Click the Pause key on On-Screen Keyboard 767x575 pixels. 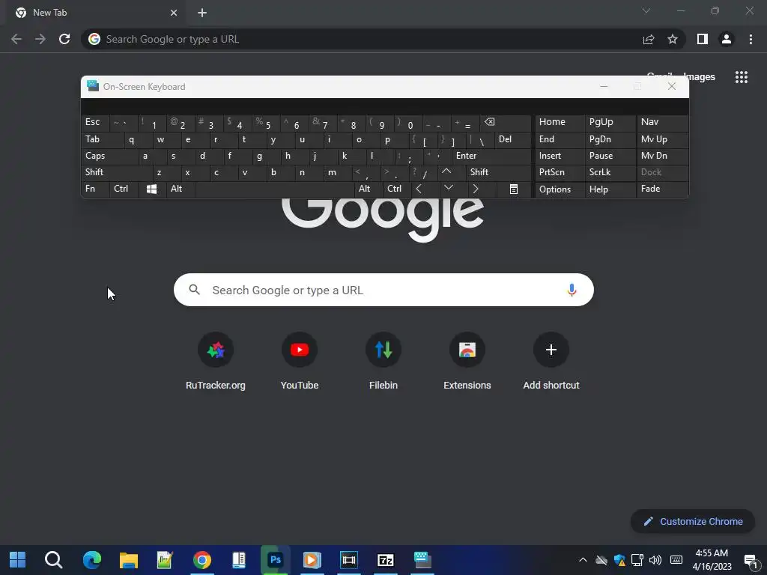(x=610, y=156)
